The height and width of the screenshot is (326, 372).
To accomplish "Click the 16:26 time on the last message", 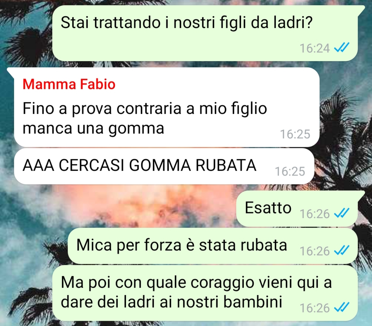I will [x=314, y=308].
